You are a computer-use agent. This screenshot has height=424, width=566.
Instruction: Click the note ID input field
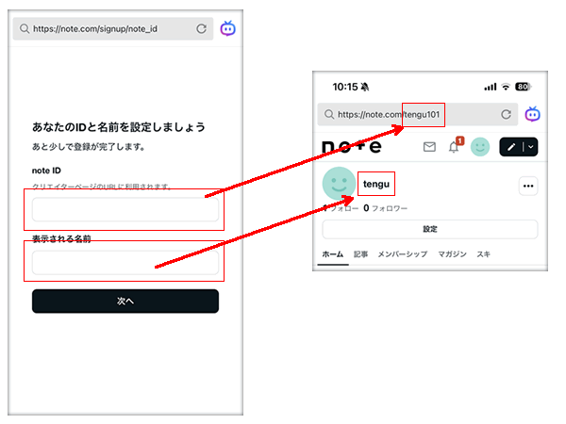pos(125,210)
